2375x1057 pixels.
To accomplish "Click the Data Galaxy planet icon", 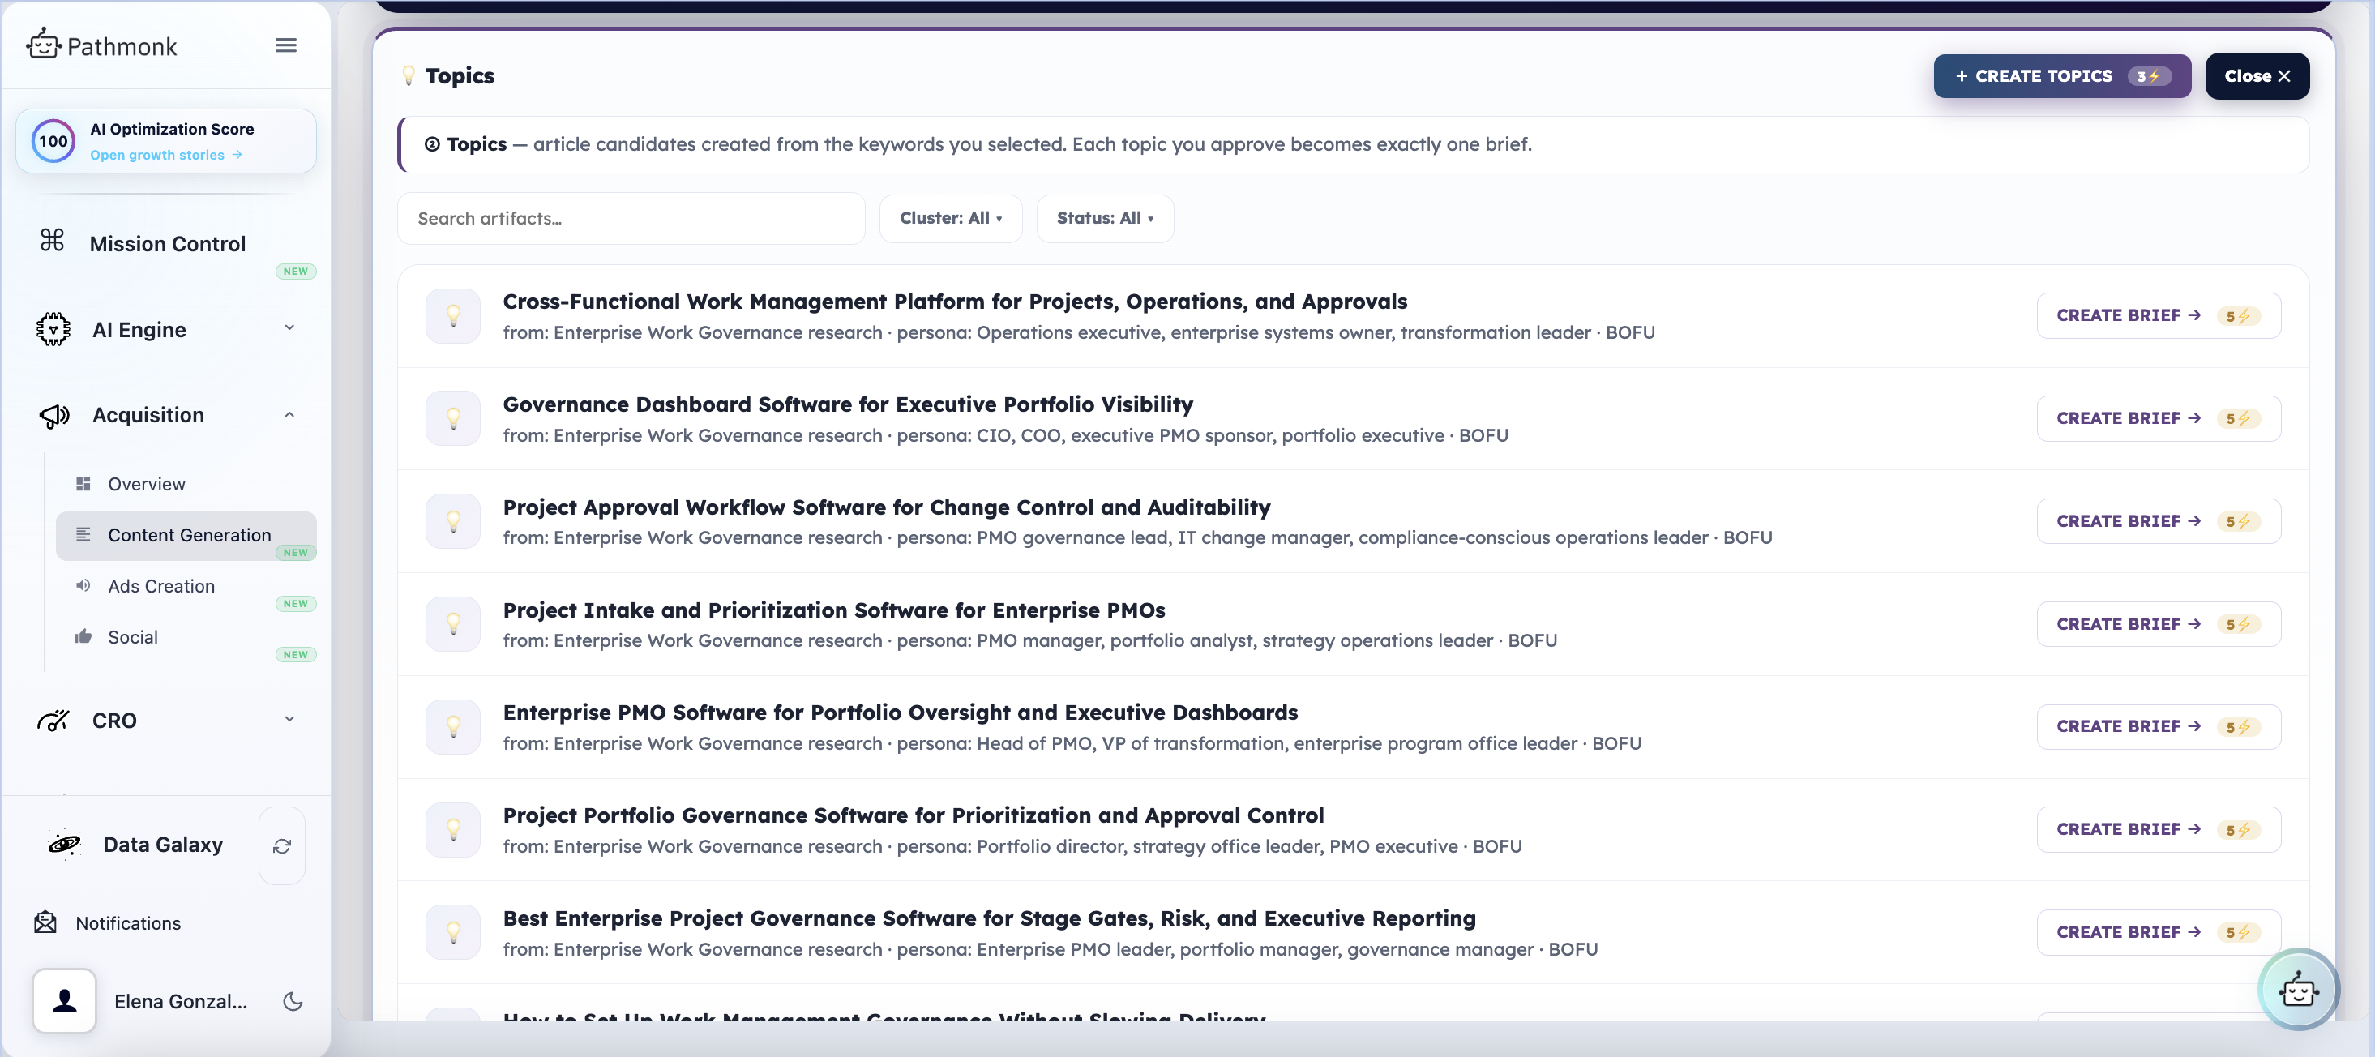I will tap(65, 845).
